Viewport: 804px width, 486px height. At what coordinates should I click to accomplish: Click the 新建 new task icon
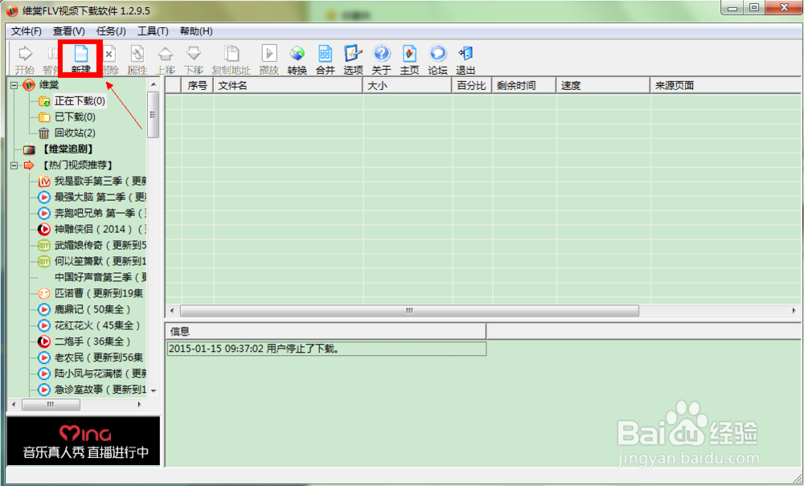81,59
